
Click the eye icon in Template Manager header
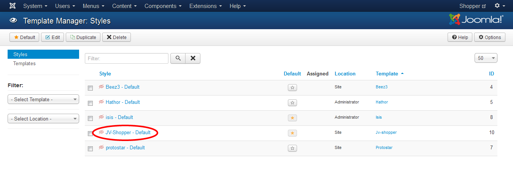13,20
